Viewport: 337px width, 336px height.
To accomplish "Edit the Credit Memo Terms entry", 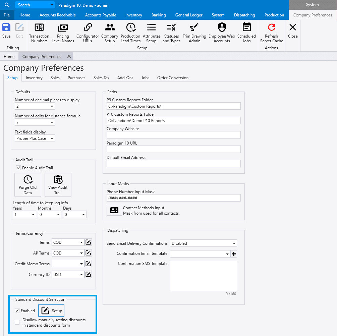I will 88,264.
